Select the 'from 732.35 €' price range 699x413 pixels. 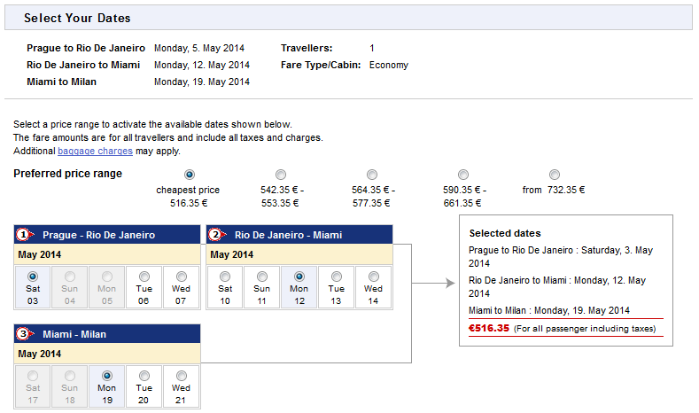click(554, 175)
